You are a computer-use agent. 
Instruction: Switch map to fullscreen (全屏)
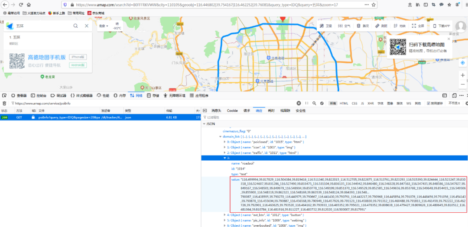point(418,26)
